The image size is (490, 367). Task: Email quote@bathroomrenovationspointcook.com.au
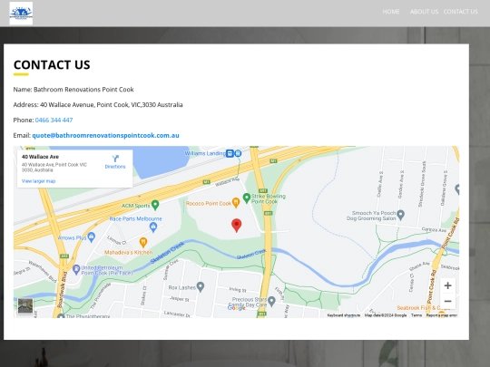[105, 135]
